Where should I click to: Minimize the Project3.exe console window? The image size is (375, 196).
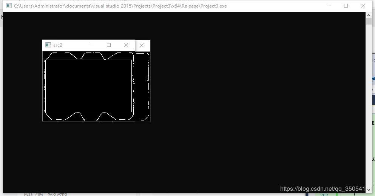[x=329, y=6]
